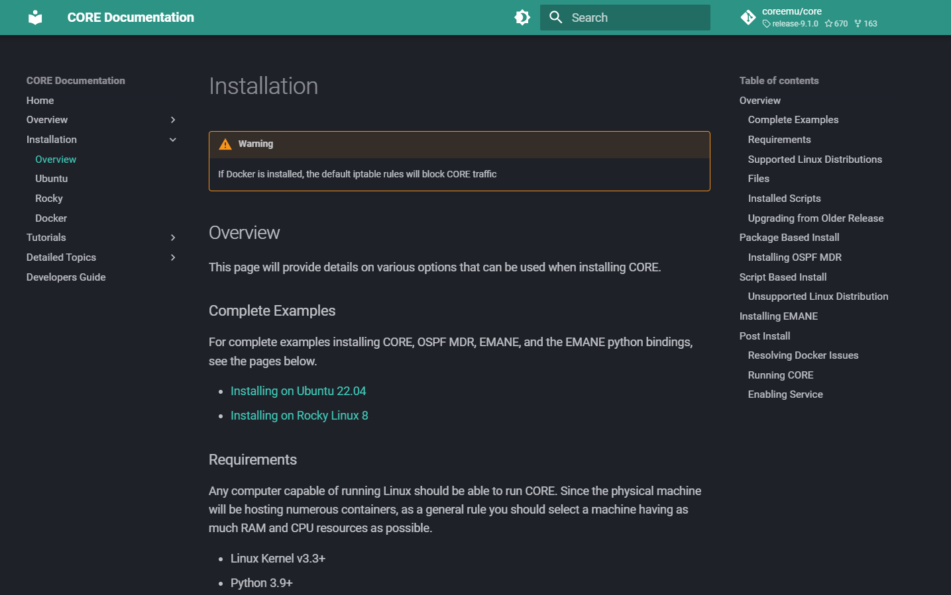Follow the Installing on Rocky Linux 8 link
Viewport: 951px width, 595px height.
(299, 416)
